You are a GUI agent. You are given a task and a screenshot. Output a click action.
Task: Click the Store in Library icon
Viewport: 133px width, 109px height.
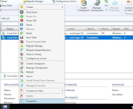pyautogui.click(x=22, y=54)
